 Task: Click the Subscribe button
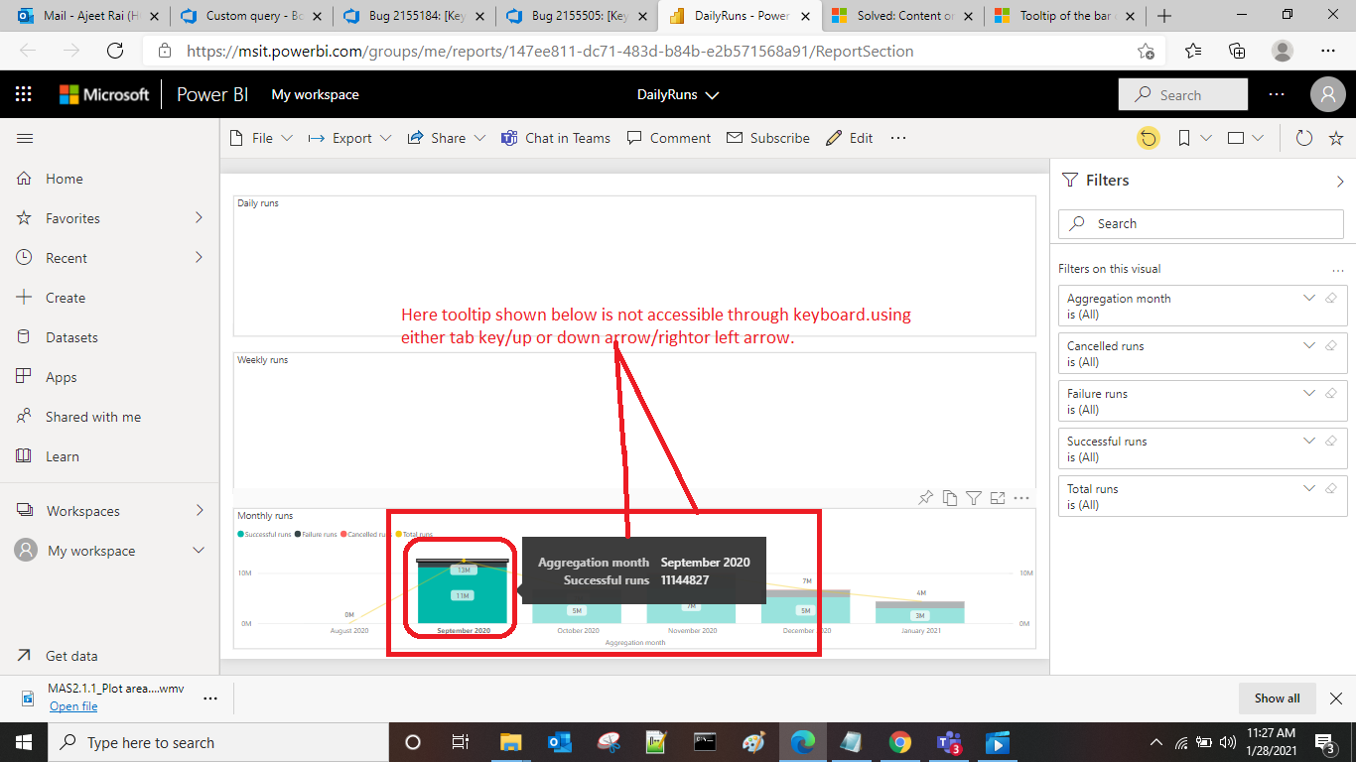[x=768, y=138]
